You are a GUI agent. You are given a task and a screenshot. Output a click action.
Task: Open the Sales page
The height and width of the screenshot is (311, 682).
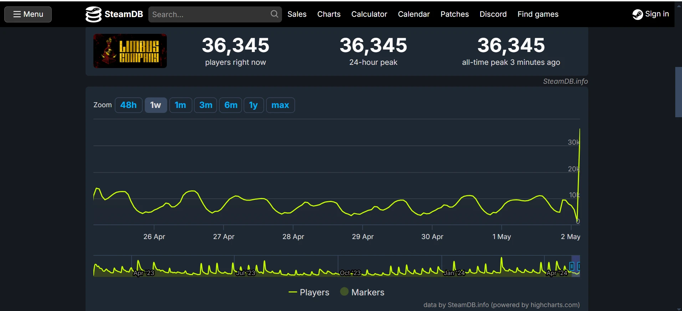point(297,14)
